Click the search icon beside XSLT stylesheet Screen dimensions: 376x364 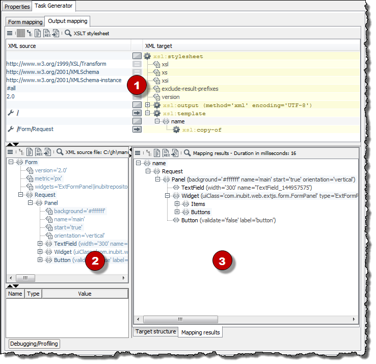68,33
